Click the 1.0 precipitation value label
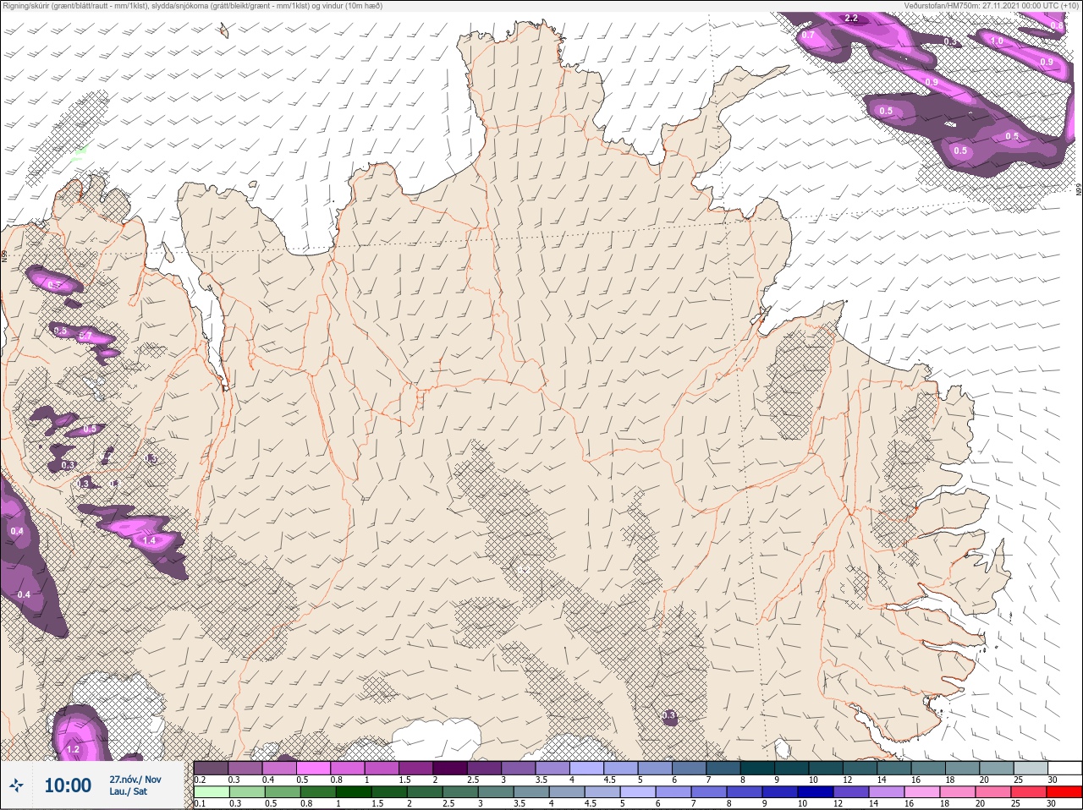Image resolution: width=1083 pixels, height=810 pixels. [997, 41]
